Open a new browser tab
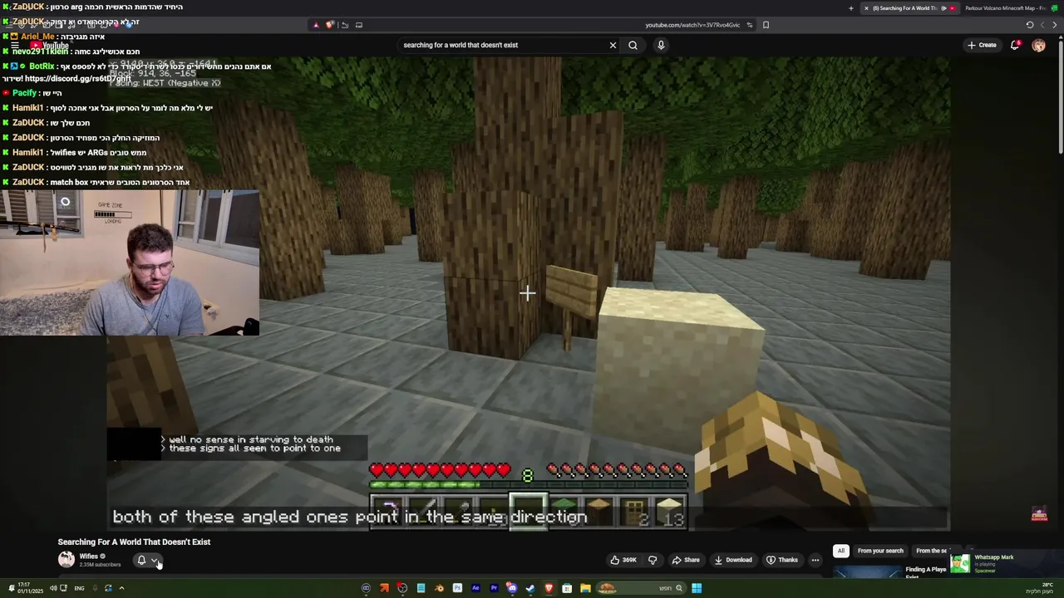Screen dimensions: 1064x598 point(850,8)
